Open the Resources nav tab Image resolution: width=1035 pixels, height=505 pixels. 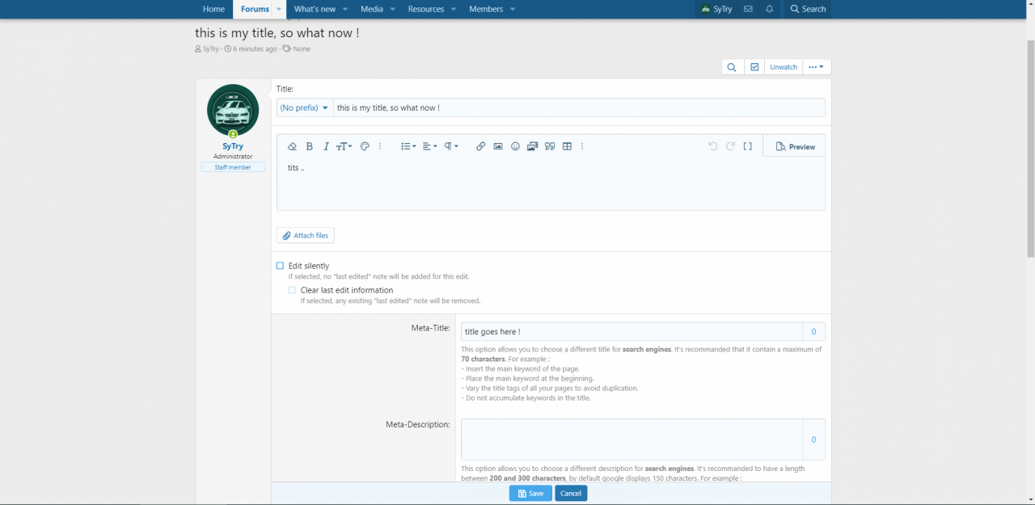click(426, 9)
